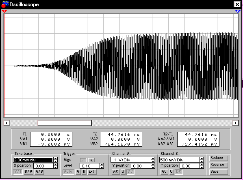Switch the display to B/A mode
243x180 pixels.
pyautogui.click(x=28, y=171)
